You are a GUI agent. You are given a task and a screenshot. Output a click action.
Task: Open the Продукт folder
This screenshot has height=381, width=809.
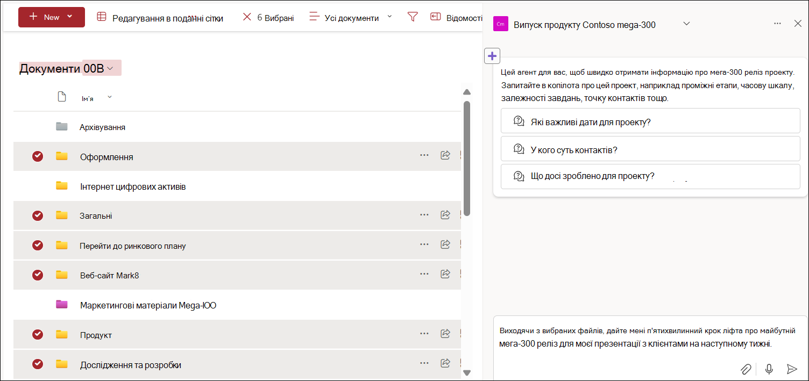point(96,335)
